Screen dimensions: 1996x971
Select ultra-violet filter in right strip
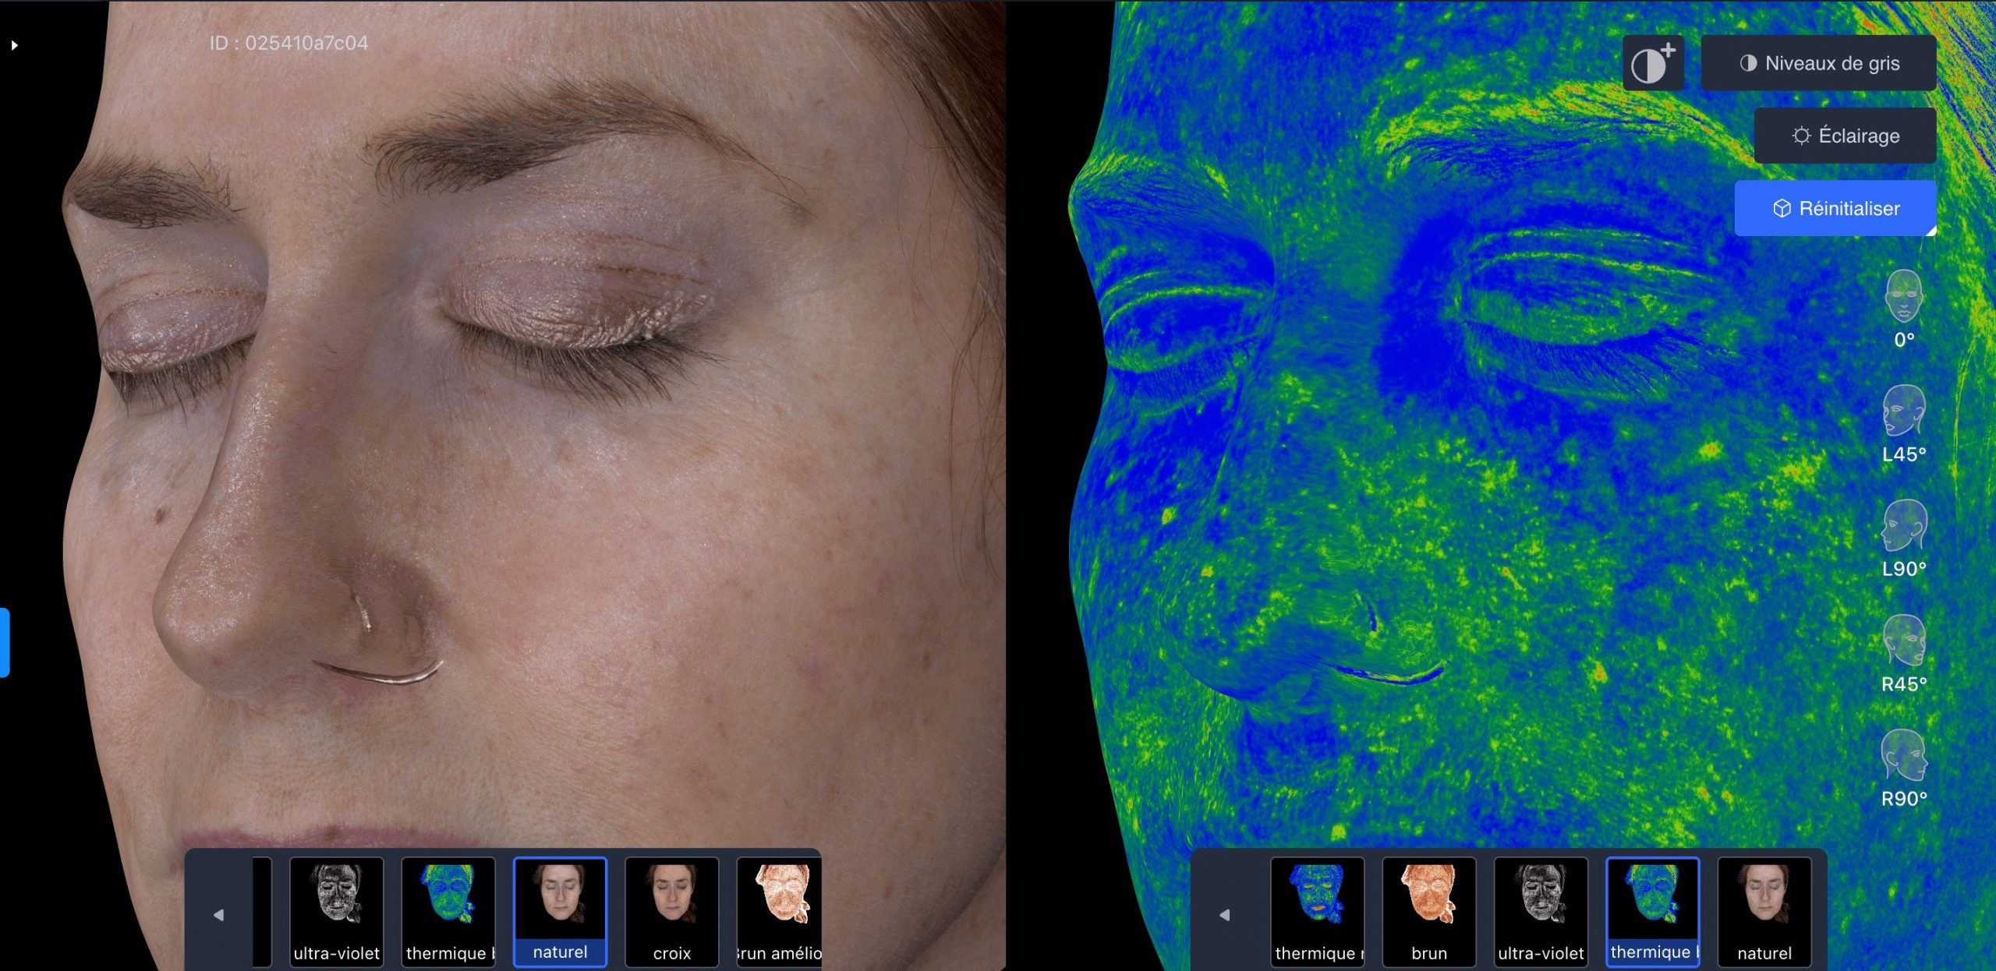point(1541,910)
